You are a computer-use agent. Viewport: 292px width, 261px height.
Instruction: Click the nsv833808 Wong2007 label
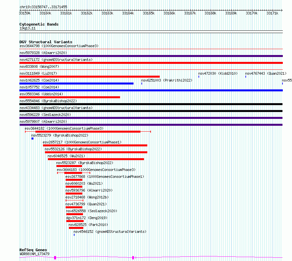click(x=39, y=66)
